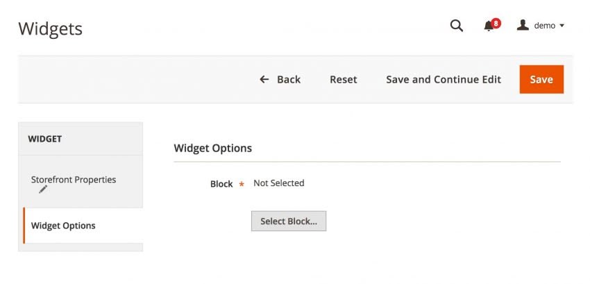Click the Widget Options section heading

212,148
